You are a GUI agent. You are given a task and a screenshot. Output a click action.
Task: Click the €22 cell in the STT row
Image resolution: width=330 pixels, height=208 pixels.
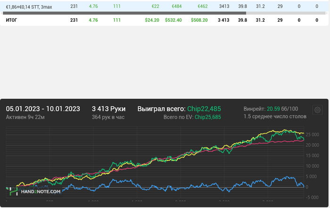pos(155,7)
